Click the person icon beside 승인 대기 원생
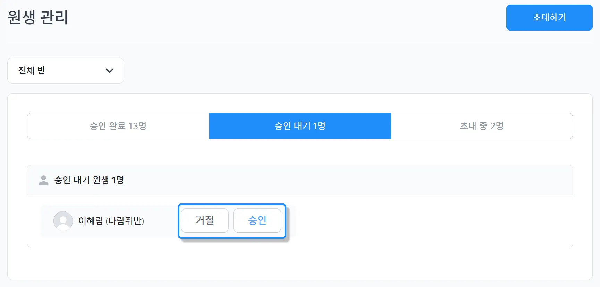Screen dimensions: 600x287 pos(43,180)
